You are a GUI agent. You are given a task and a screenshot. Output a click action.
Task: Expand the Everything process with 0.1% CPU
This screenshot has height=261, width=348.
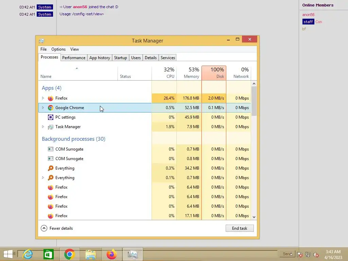43,177
